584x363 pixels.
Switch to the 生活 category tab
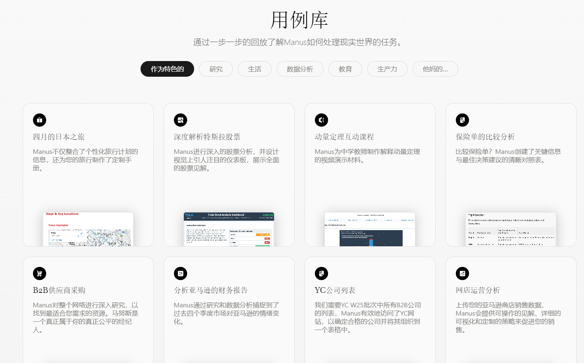(255, 69)
